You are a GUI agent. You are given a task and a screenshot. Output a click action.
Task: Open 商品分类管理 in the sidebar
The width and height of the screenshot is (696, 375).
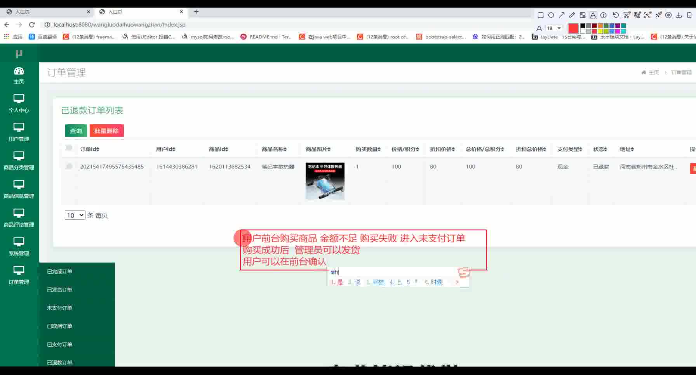pyautogui.click(x=19, y=161)
